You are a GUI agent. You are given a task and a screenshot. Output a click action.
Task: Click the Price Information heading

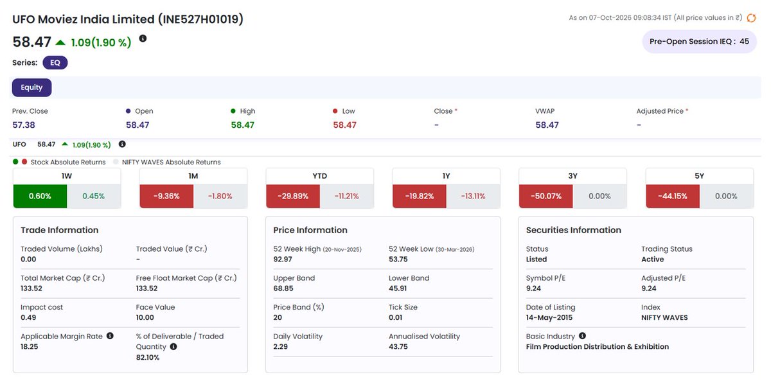click(310, 230)
